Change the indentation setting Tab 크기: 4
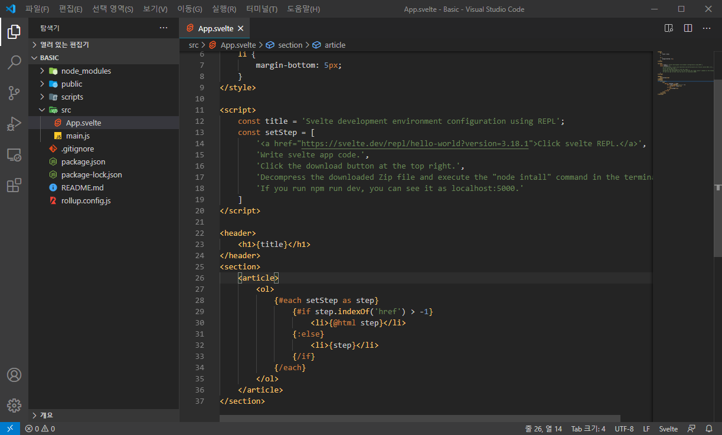The height and width of the screenshot is (435, 722). (x=588, y=429)
